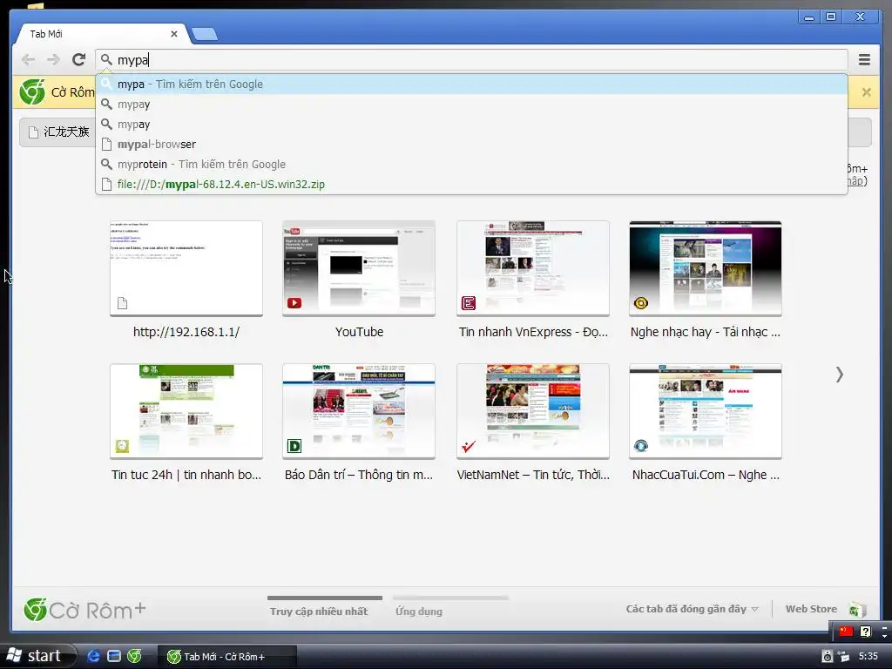The width and height of the screenshot is (892, 669).
Task: Click the lock tray icon beside network
Action: (828, 657)
